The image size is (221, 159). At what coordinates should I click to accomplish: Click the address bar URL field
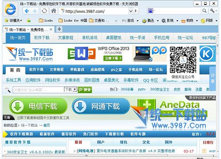[x=94, y=11]
